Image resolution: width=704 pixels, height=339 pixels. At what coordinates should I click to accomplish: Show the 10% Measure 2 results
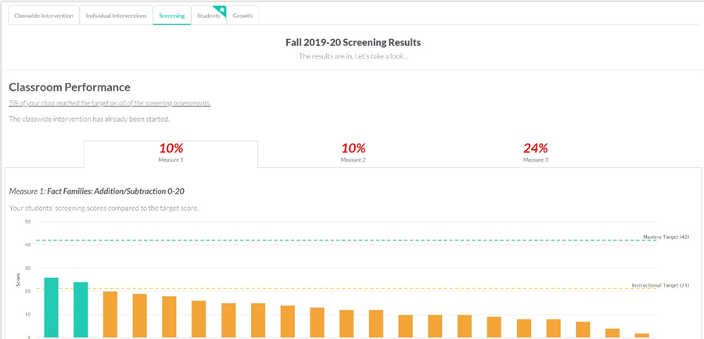tap(353, 152)
